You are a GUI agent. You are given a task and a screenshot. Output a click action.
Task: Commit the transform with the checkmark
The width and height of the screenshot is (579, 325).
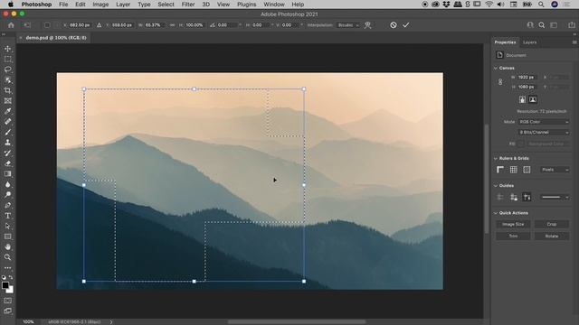tap(406, 25)
